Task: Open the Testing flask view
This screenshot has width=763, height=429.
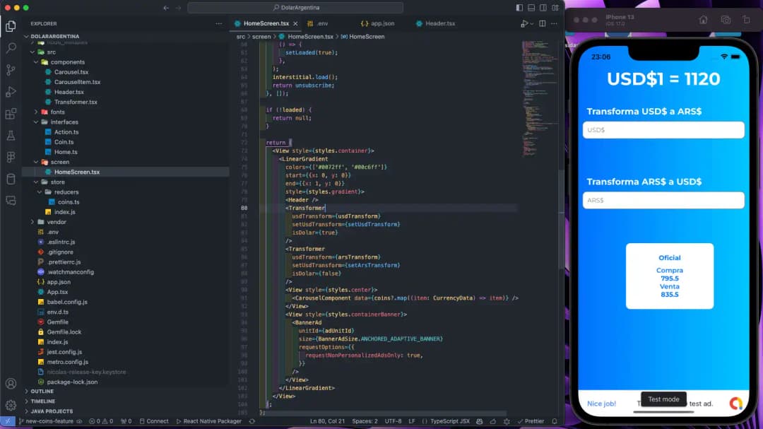Action: 11,135
